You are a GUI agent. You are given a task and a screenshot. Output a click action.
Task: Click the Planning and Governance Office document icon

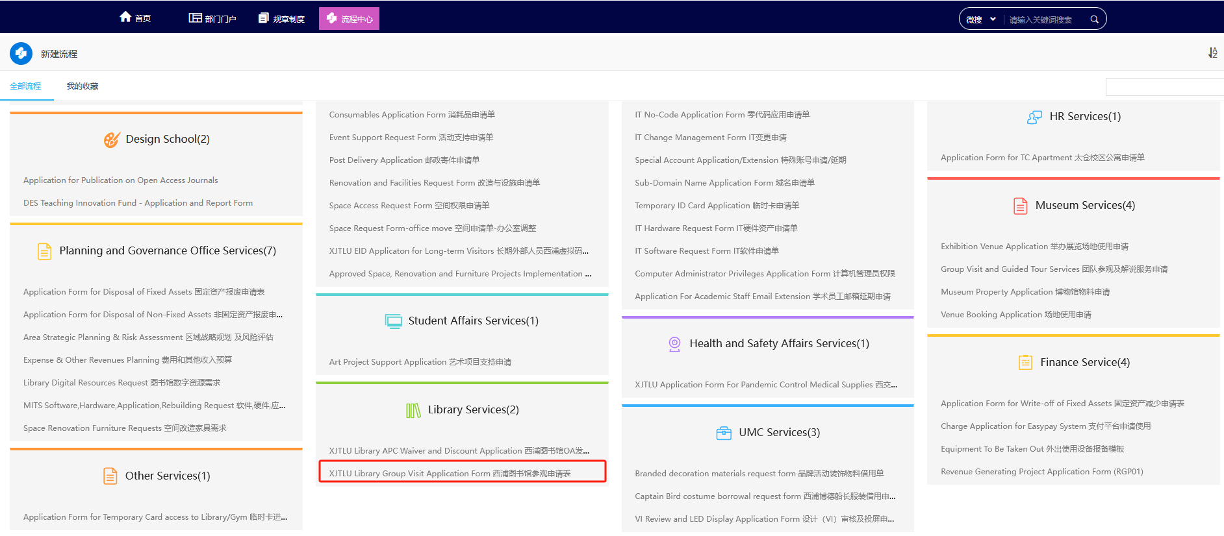pyautogui.click(x=44, y=251)
